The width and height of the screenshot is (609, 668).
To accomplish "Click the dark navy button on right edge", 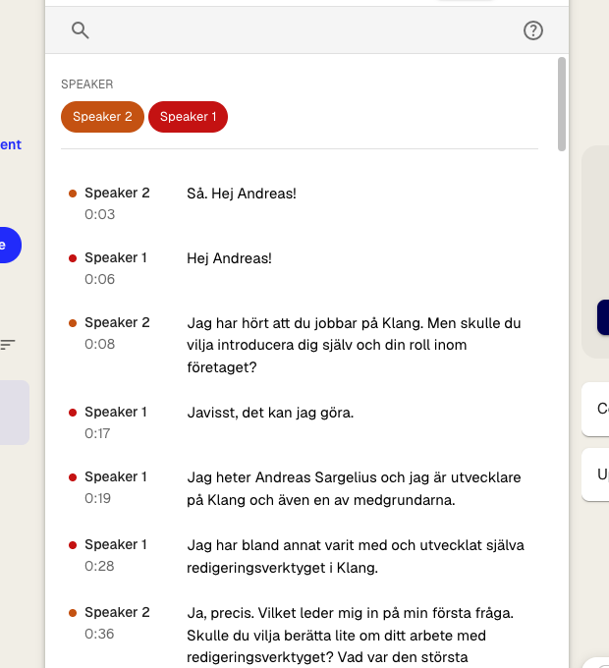I will (602, 317).
